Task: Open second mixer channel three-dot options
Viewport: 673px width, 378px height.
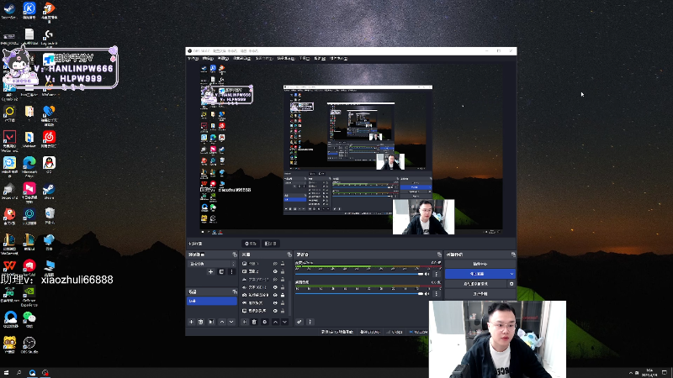Action: tap(437, 294)
